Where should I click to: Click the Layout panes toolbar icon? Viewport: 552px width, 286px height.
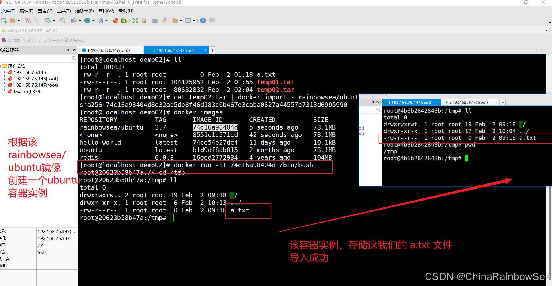[x=188, y=21]
